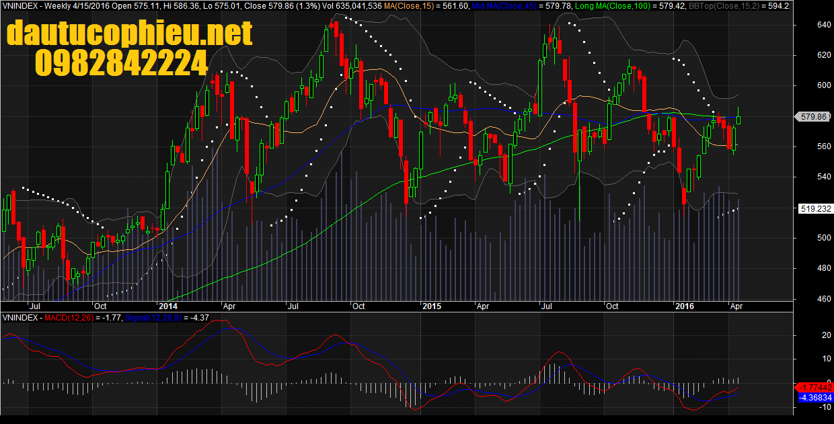Click the 2016 year label on time axis
Screen dimensions: 834x424
685,306
